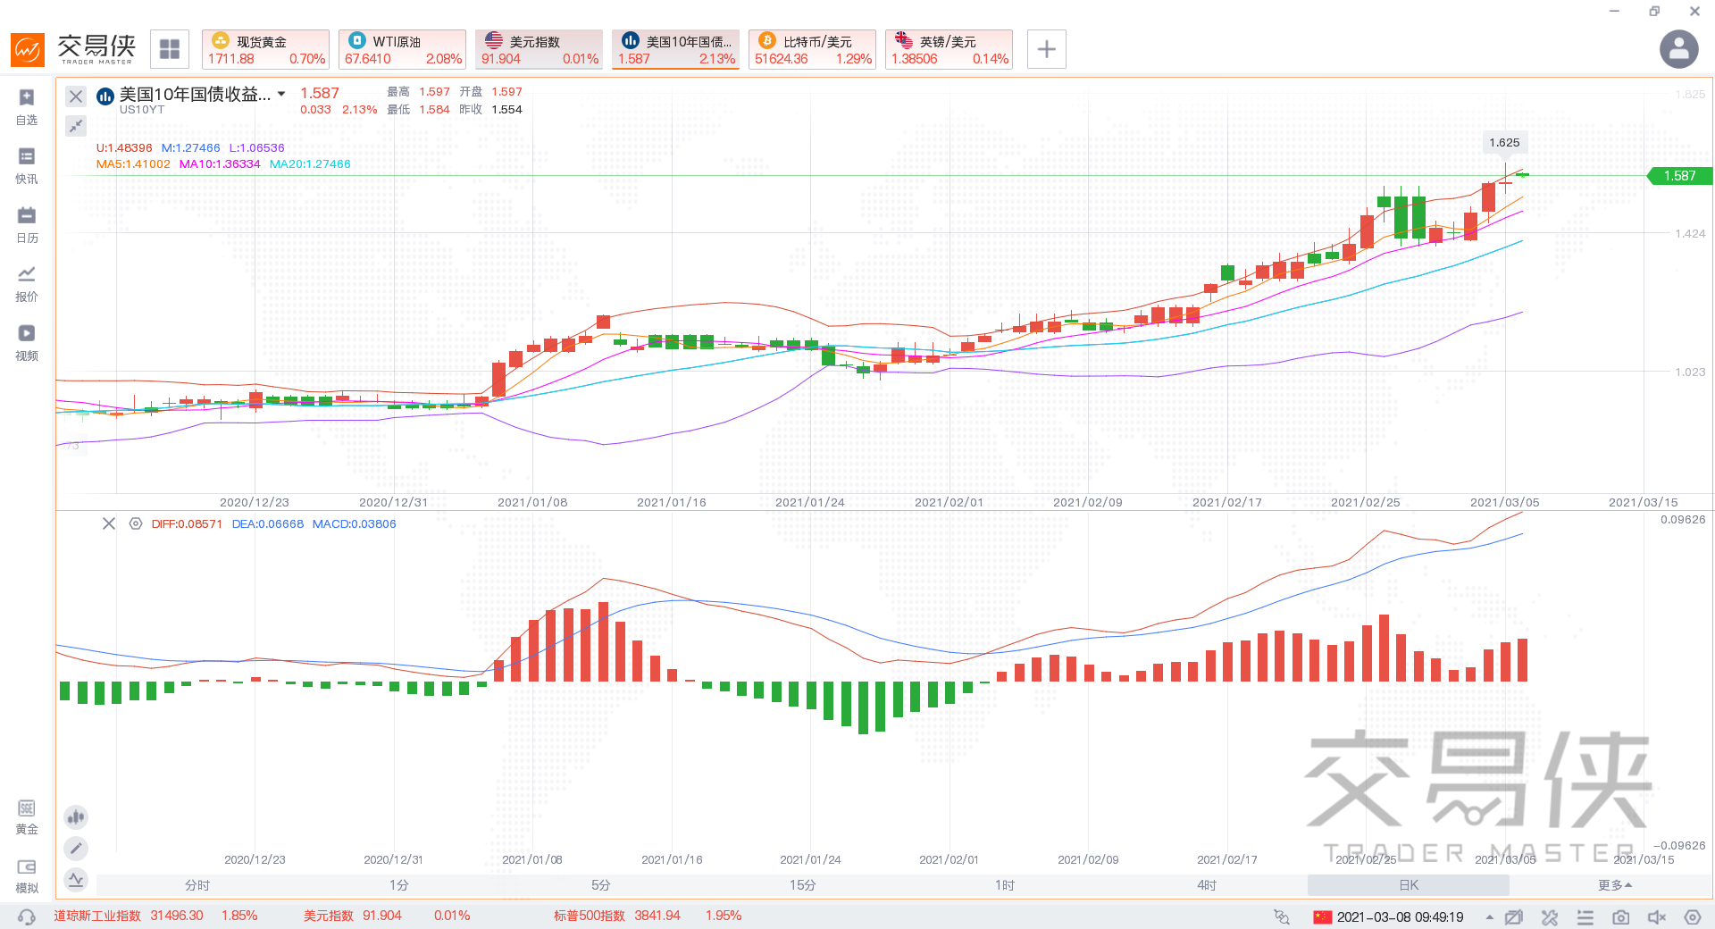Switch to 英镑/美元 quote tab
The height and width of the screenshot is (929, 1715).
pyautogui.click(x=950, y=49)
